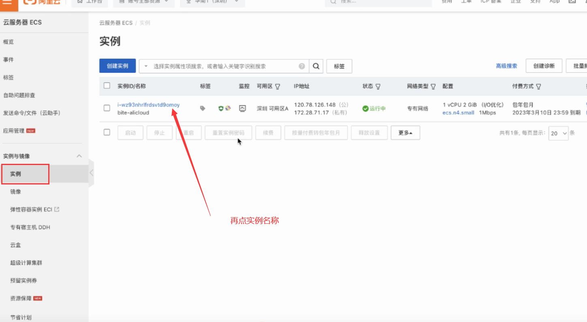The image size is (587, 322).
Task: Open 弹性容器实例 ECI in the sidebar
Action: pyautogui.click(x=31, y=210)
